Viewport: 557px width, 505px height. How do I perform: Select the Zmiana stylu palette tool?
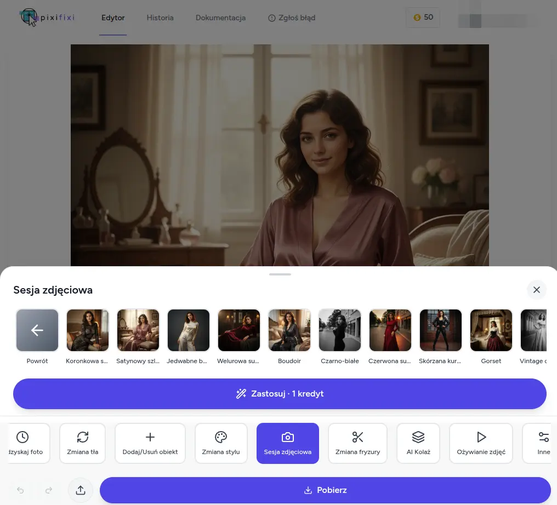220,443
